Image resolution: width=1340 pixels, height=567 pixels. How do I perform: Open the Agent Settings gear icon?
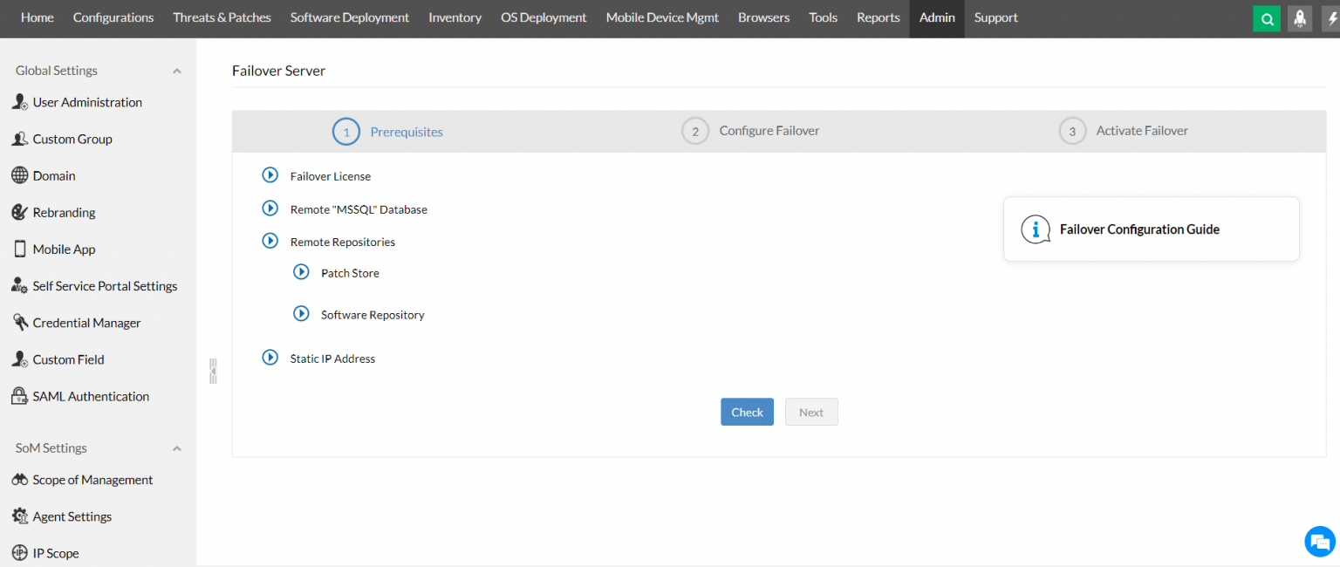click(19, 516)
